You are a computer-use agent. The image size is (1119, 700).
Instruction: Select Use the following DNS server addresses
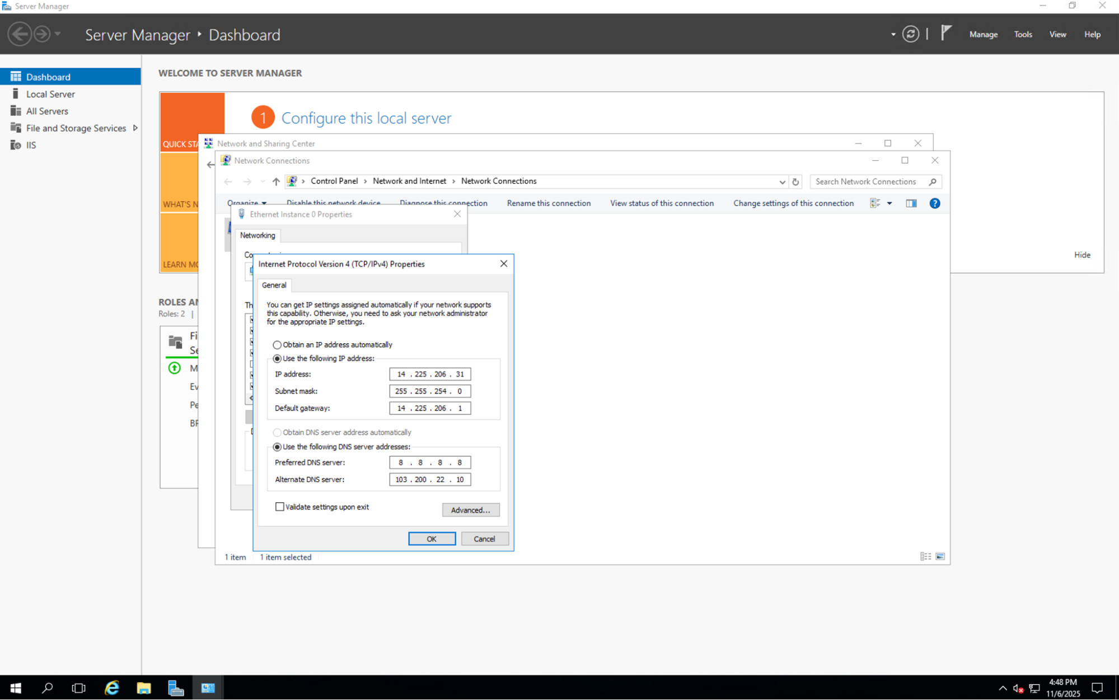point(277,447)
